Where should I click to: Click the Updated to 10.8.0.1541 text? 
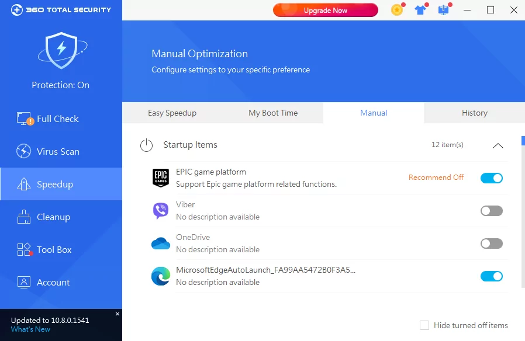50,321
